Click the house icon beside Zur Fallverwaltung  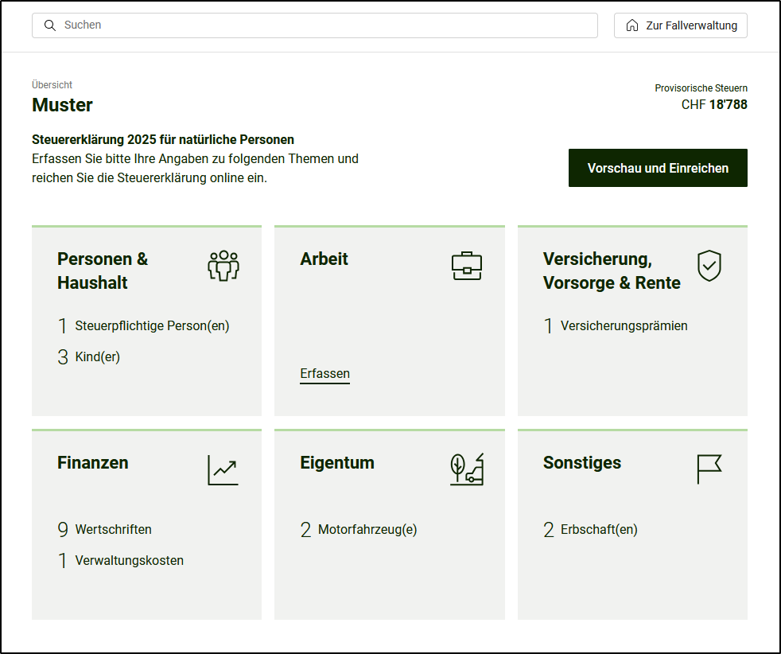point(632,25)
